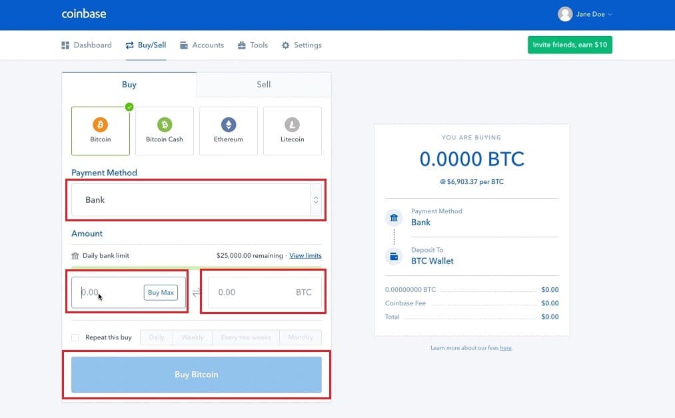Click the Total row in summary
675x418 pixels.
pos(472,317)
